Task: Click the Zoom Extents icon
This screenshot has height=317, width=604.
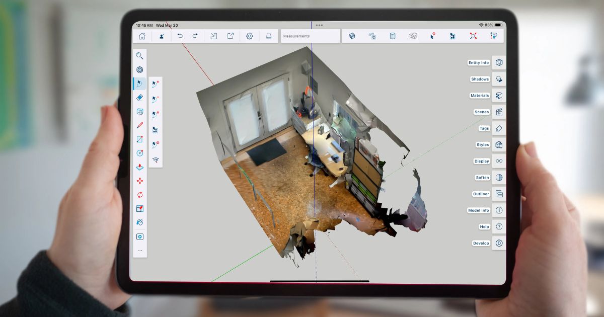Action: 473,36
